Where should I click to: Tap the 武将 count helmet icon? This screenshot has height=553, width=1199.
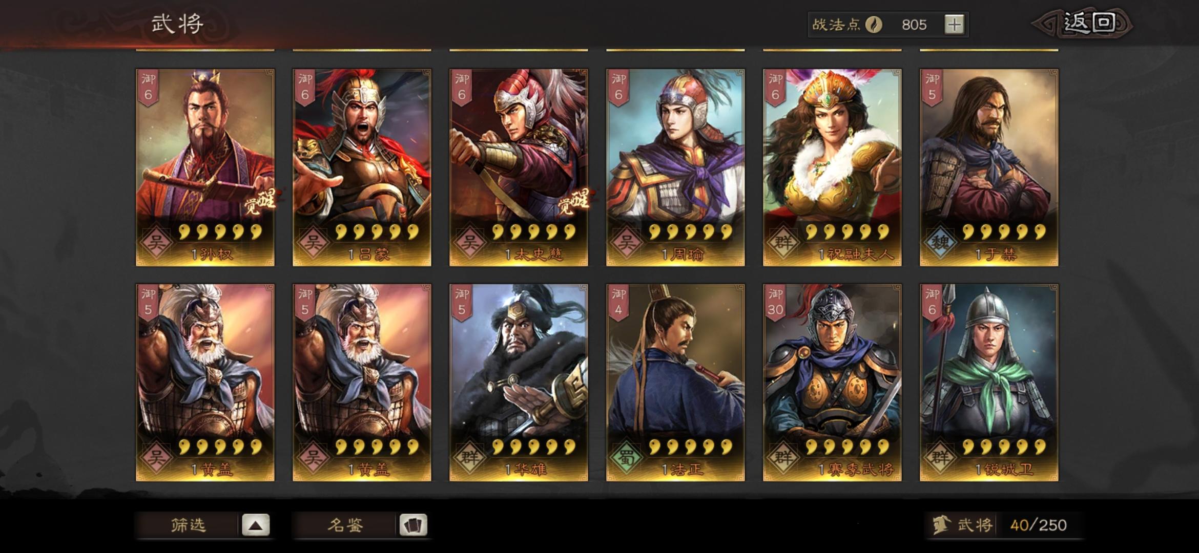coord(941,525)
